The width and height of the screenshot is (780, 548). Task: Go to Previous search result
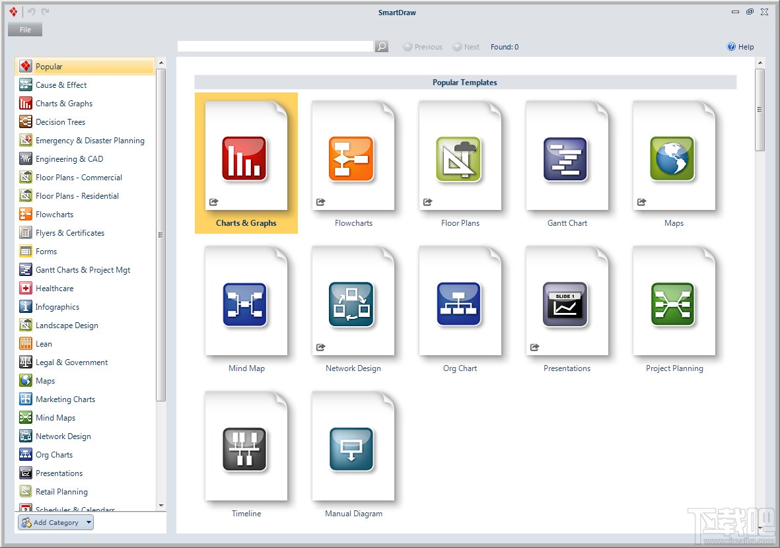pos(422,47)
